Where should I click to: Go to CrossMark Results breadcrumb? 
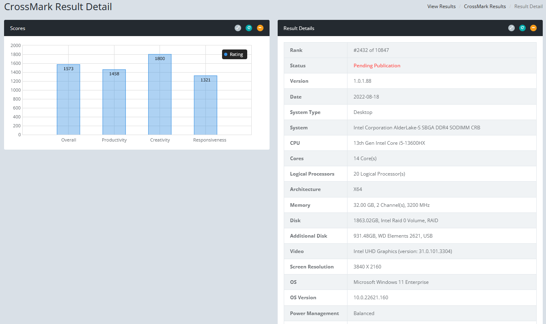pos(485,6)
